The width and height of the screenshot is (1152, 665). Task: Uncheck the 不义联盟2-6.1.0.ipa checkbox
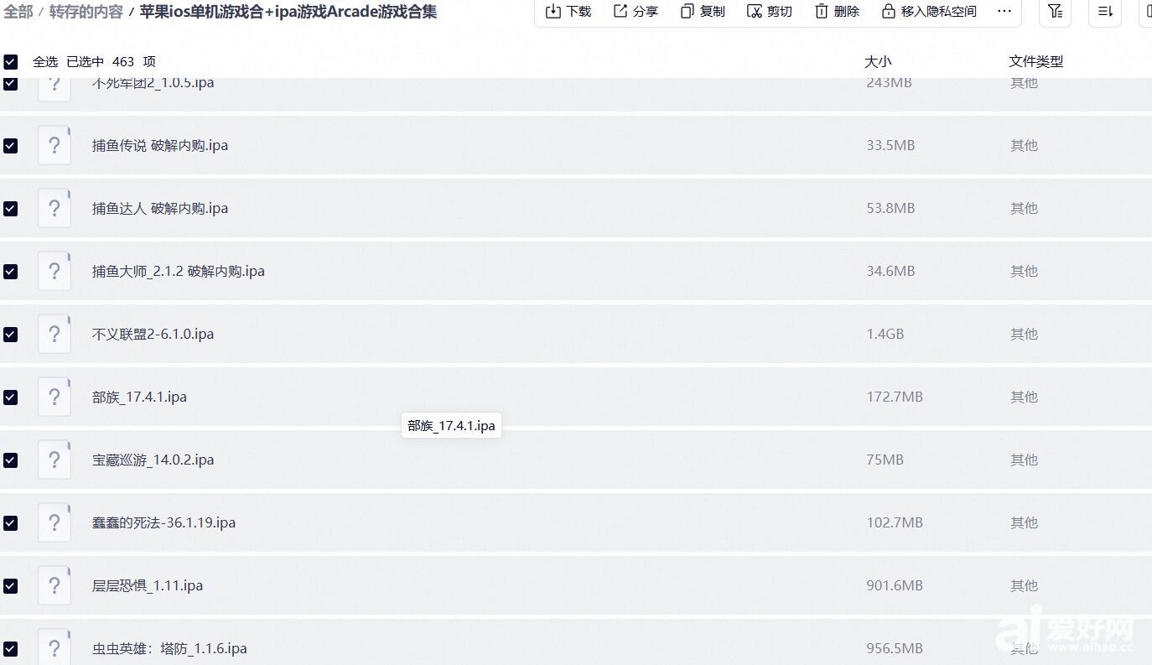click(x=10, y=334)
